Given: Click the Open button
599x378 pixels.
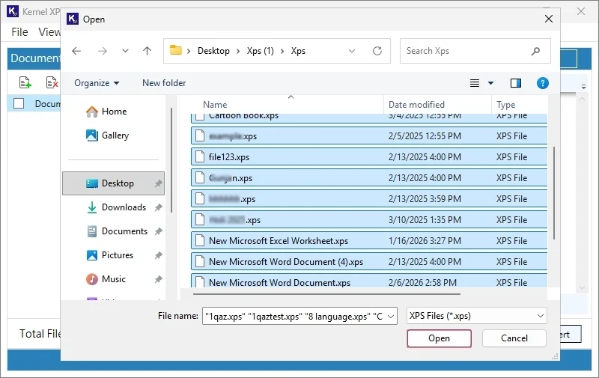Looking at the screenshot, I should coord(439,338).
